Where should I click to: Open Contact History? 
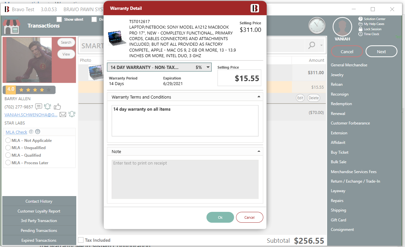[39, 201]
